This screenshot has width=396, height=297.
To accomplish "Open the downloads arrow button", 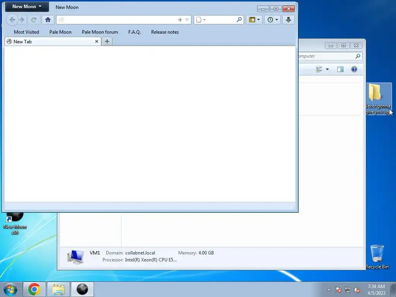I will (x=288, y=20).
